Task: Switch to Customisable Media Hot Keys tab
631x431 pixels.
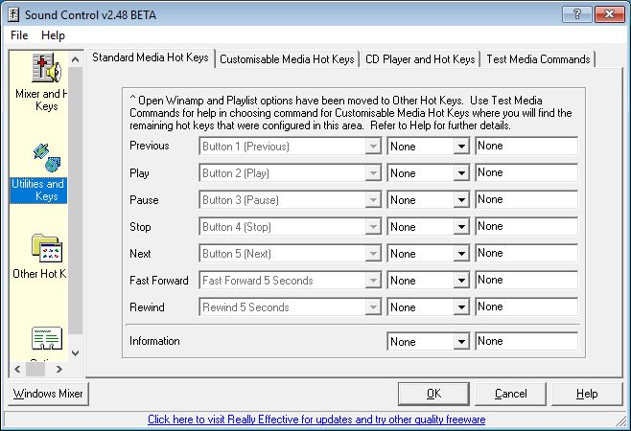Action: click(287, 59)
